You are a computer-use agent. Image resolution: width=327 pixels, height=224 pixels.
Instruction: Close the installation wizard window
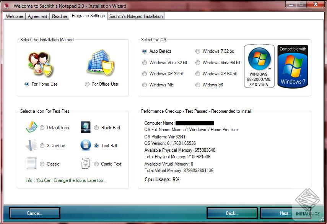click(316, 4)
